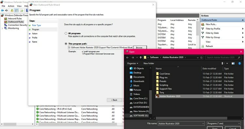Click the refresh icon beside address bar
Viewport: 245px width, 129px height.
coord(202,57)
